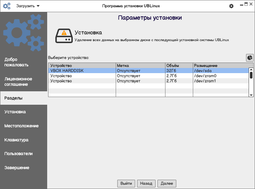
Task: Click the Выйти button
Action: click(126, 184)
